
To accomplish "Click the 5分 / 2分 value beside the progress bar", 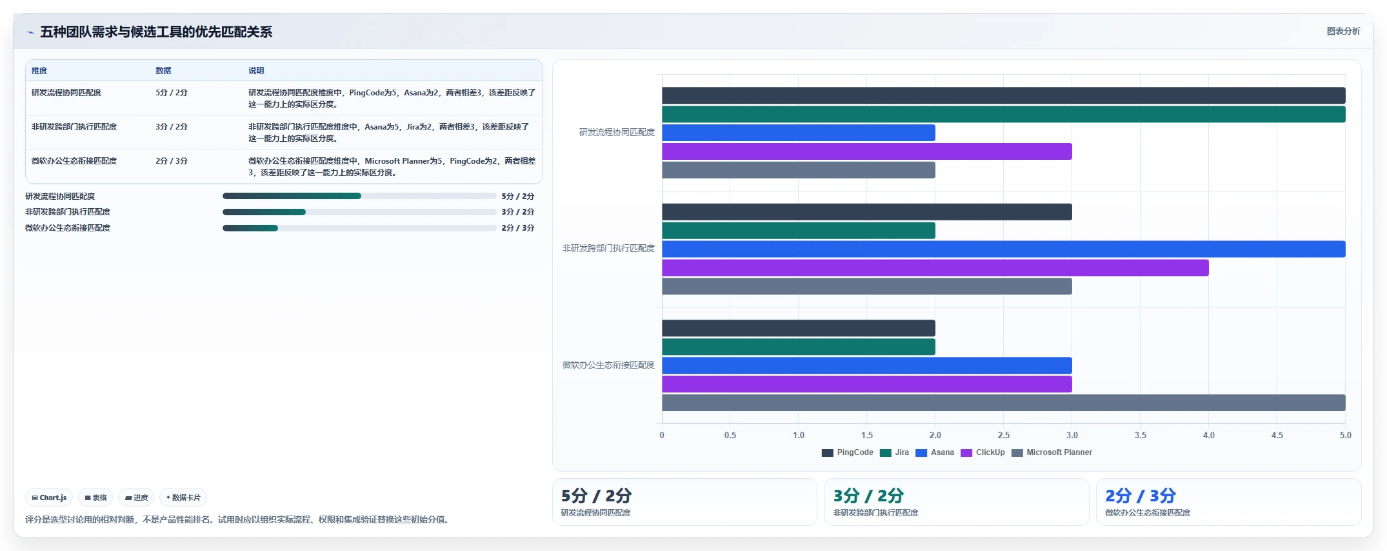I will pos(518,197).
